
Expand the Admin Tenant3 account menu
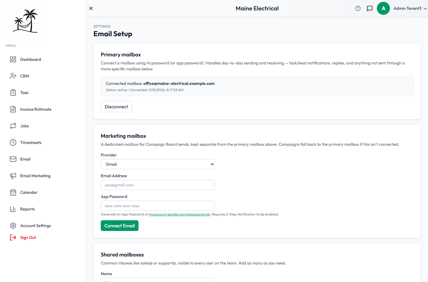coord(410,8)
